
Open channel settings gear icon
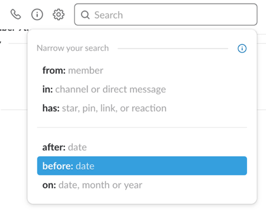(x=59, y=14)
